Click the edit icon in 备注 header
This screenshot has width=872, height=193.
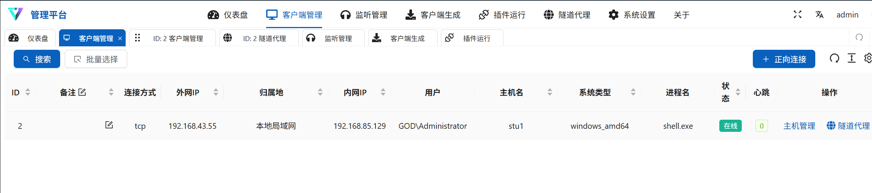click(x=82, y=92)
